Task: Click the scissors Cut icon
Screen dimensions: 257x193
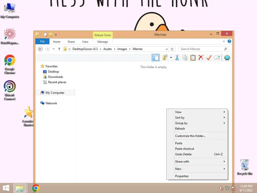Action: click(177, 58)
